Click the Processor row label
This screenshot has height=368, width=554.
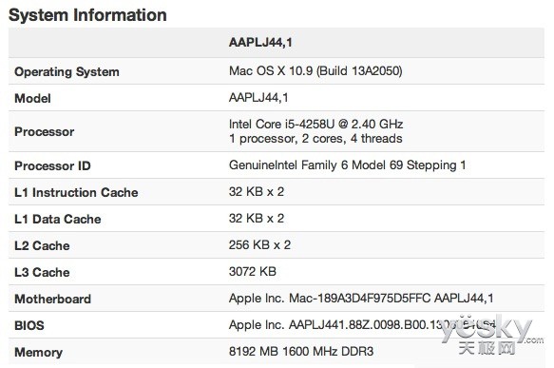(44, 132)
